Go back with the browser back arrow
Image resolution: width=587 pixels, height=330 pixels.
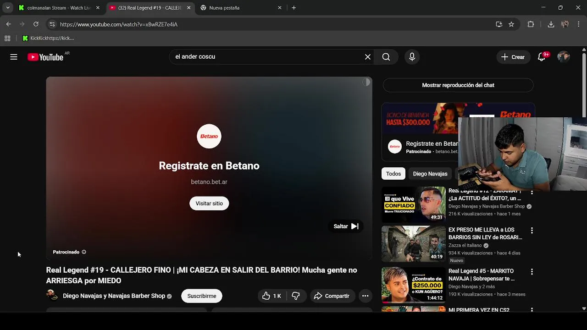[x=8, y=24]
